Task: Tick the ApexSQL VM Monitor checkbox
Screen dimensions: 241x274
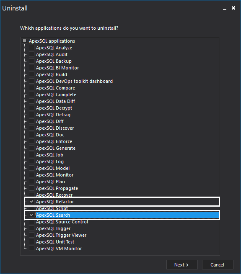Action: [x=31, y=248]
